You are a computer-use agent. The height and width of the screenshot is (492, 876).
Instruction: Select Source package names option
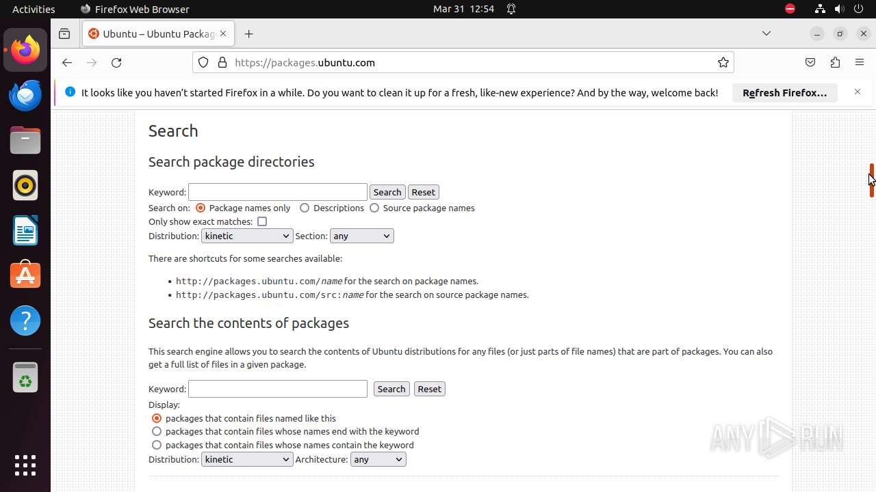click(x=374, y=208)
